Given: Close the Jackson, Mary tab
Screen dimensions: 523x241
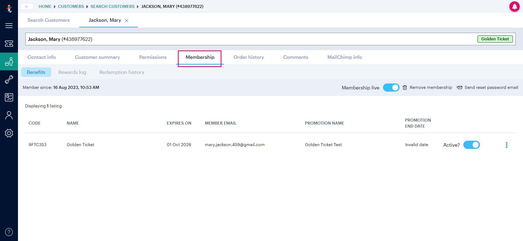Looking at the screenshot, I should (x=126, y=20).
